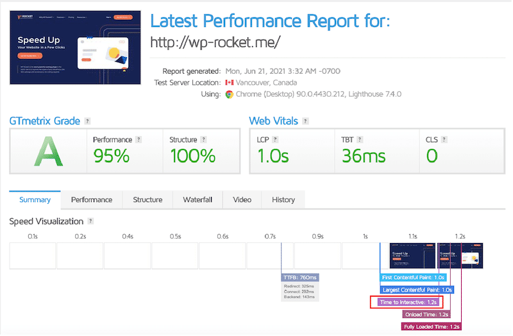Viewport: 513px width, 336px height.
Task: Open the Speed Visualization help icon
Action: pos(90,221)
